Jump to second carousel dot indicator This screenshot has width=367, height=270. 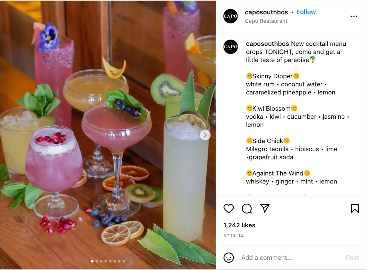point(96,261)
